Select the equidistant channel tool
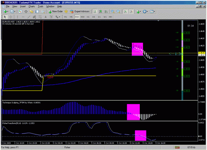 point(34,17)
